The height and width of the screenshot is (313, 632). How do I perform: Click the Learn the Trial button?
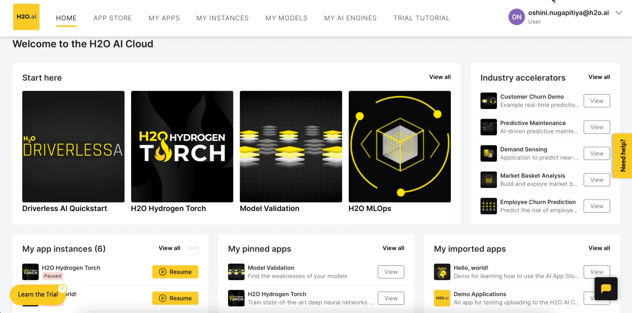pyautogui.click(x=38, y=294)
